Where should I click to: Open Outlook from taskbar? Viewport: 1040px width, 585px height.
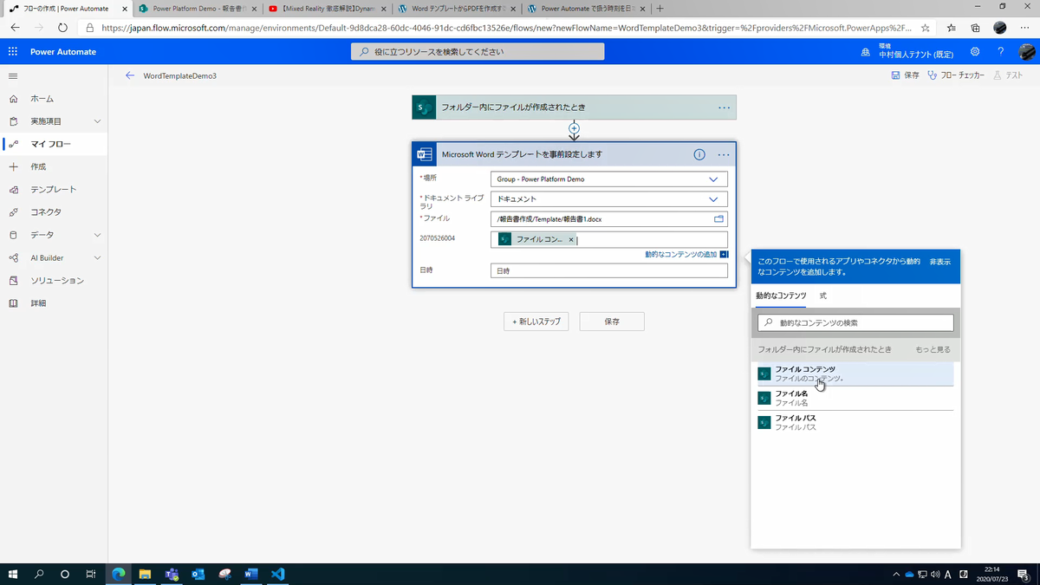(x=198, y=574)
